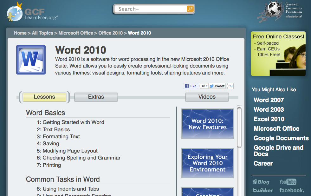Open lesson 3: Formatting Text
Image resolution: width=311 pixels, height=196 pixels.
(58, 136)
